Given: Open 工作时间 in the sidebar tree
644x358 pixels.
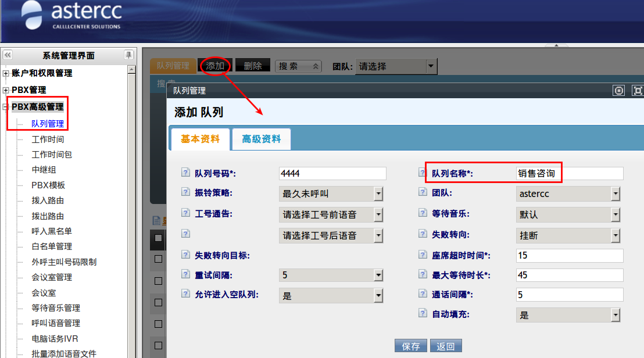Looking at the screenshot, I should coord(48,139).
